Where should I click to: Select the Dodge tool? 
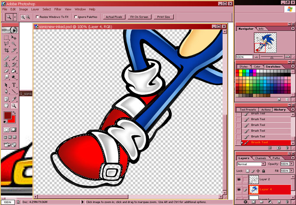(x=13, y=77)
